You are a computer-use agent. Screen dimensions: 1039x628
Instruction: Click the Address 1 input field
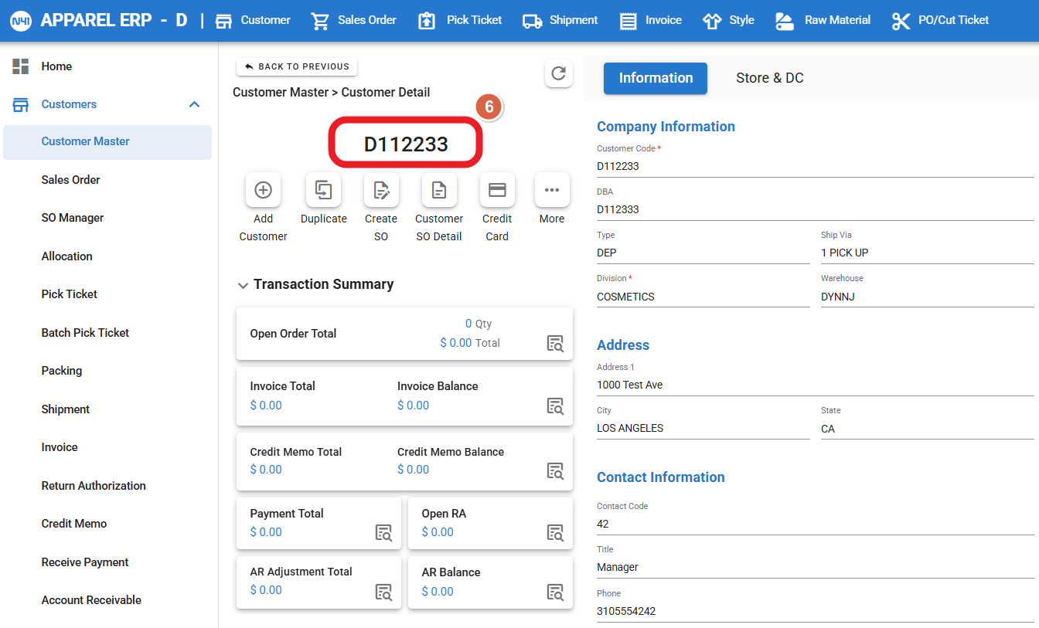point(815,385)
